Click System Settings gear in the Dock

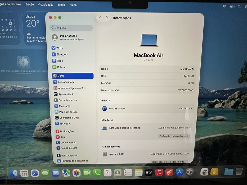190,172
